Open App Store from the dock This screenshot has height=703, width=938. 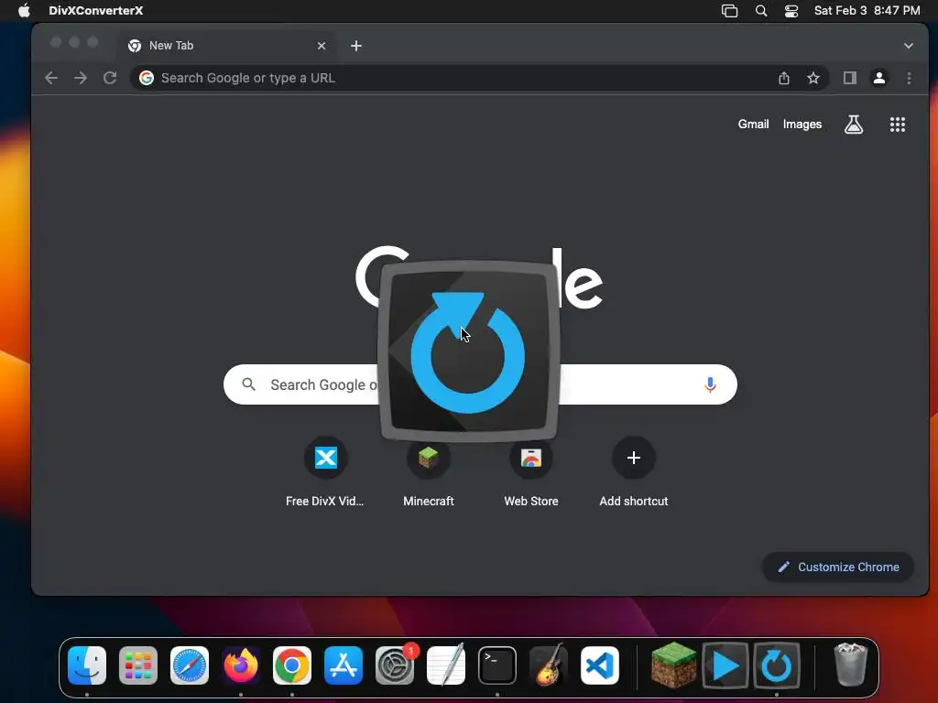point(344,665)
